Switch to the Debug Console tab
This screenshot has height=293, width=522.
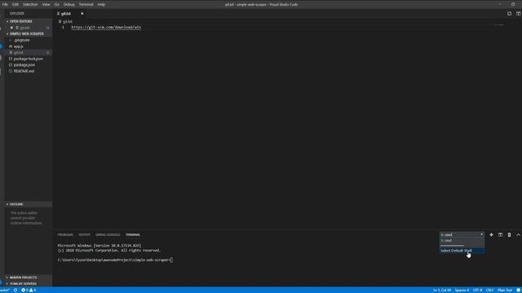108,235
